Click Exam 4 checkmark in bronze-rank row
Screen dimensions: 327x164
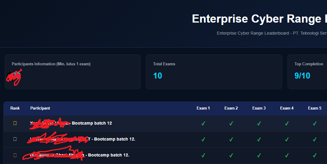287,155
